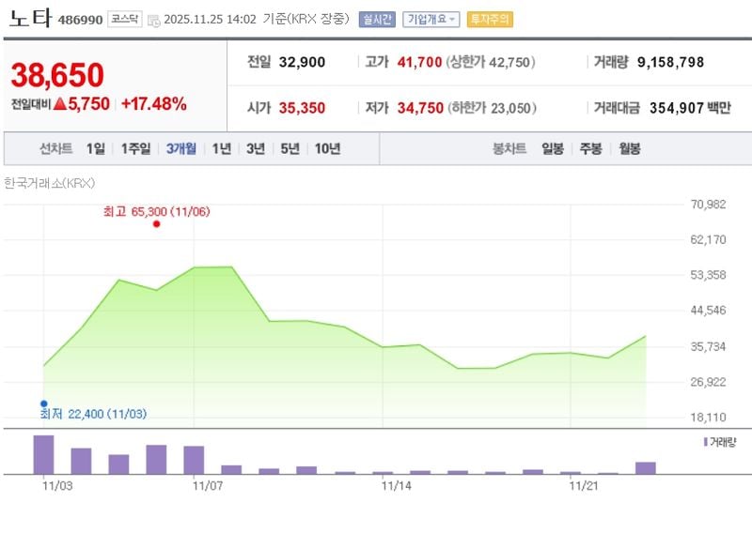752x548 pixels.
Task: Open the 주봉 weekly candle chart
Action: (590, 148)
